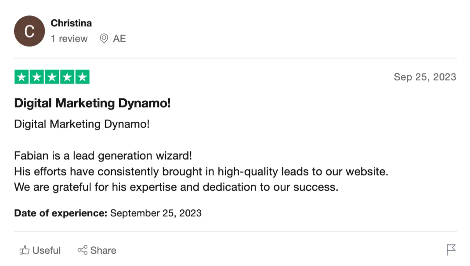Click the AE country code
This screenshot has height=266, width=470.
pyautogui.click(x=119, y=39)
